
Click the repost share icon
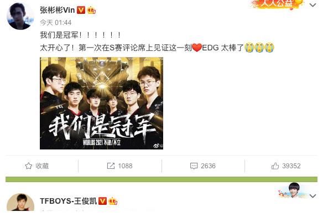point(111,166)
